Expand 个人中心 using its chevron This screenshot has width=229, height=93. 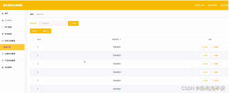tap(21, 20)
